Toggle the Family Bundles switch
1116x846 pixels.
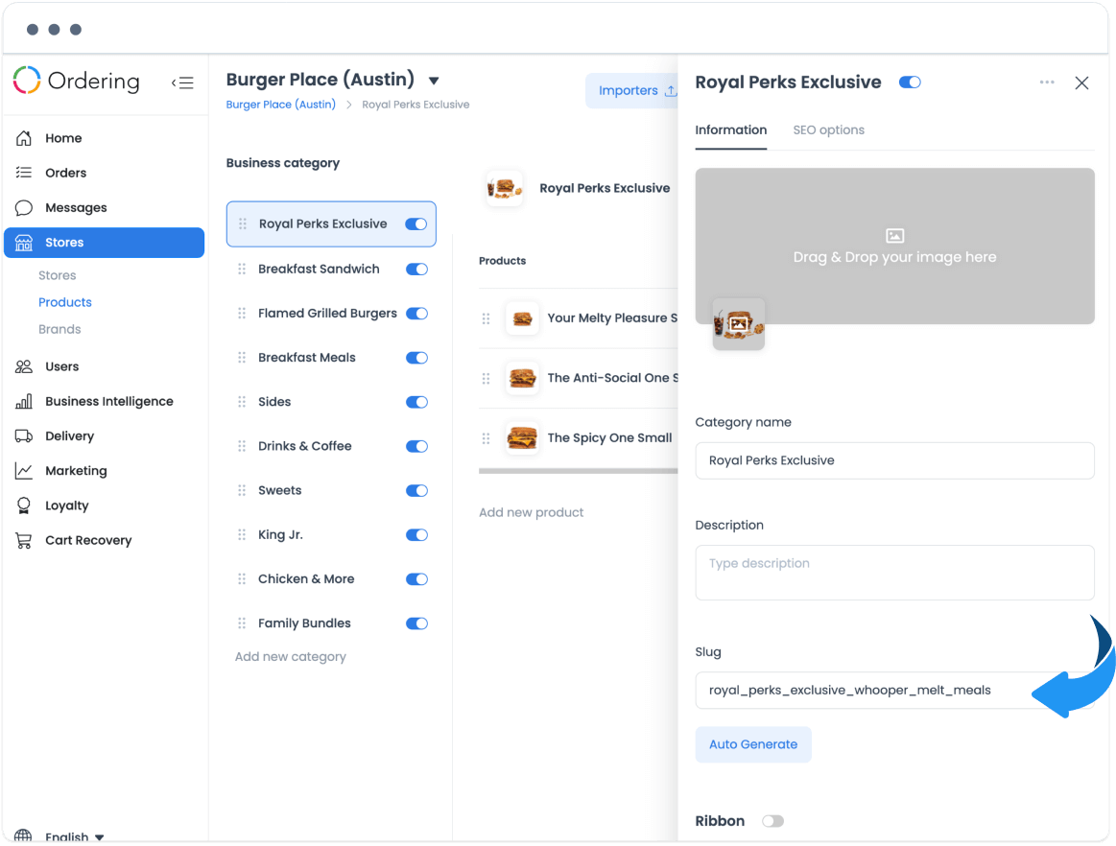(416, 623)
